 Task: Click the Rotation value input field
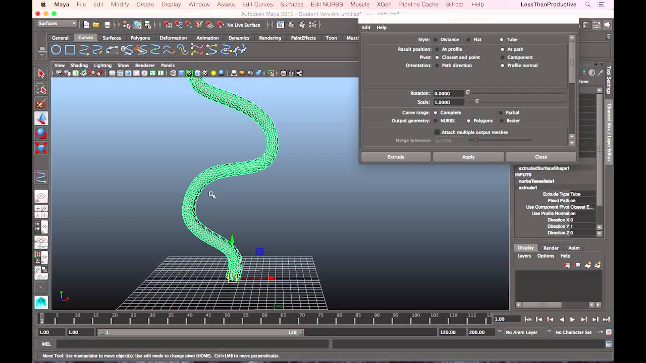coord(448,93)
